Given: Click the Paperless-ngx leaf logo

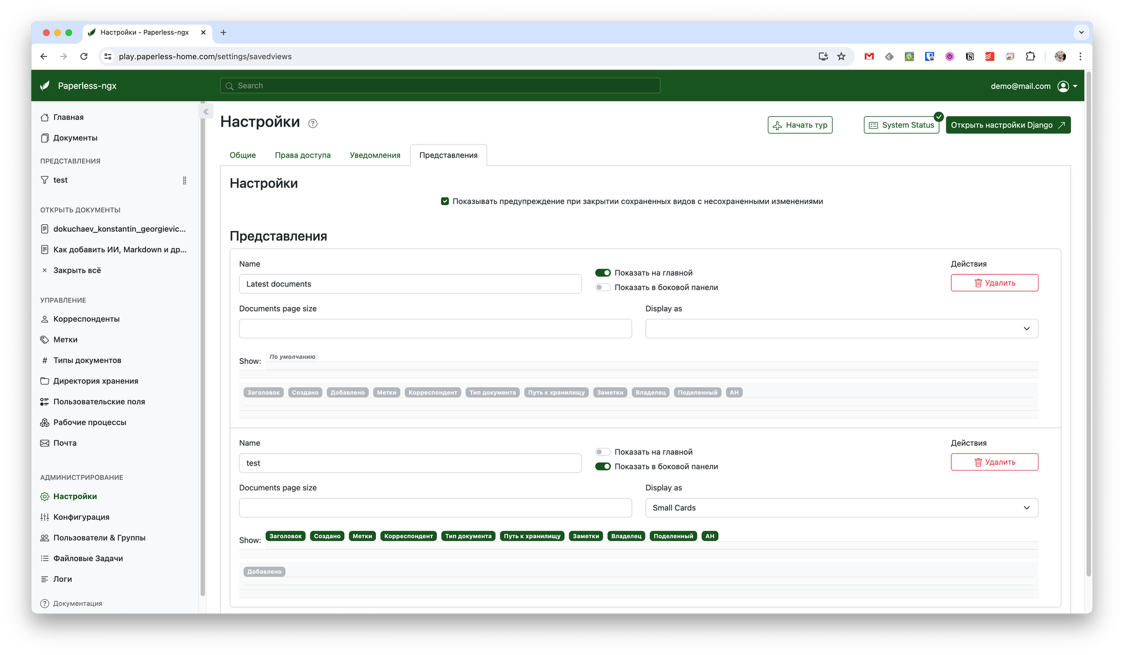Looking at the screenshot, I should click(45, 85).
